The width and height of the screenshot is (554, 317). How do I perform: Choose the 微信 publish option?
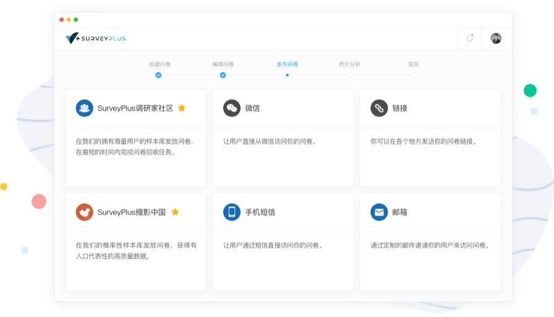(252, 108)
